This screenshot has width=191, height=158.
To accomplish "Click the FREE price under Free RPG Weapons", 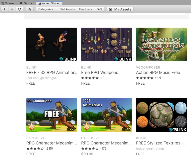I will (x=85, y=83).
